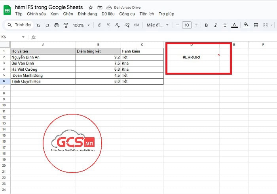Click the print icon
This screenshot has width=277, height=194.
pos(57,25)
